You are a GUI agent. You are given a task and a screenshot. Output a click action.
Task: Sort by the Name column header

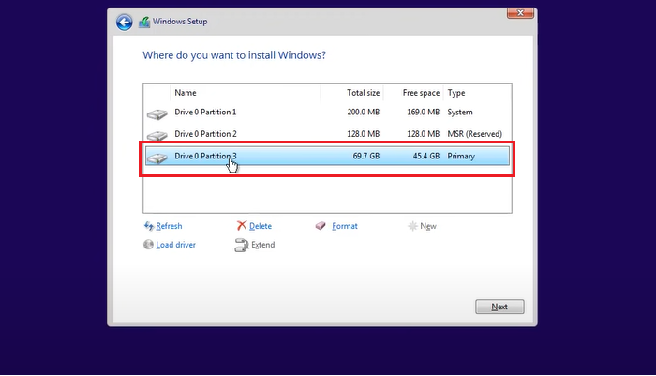click(244, 93)
